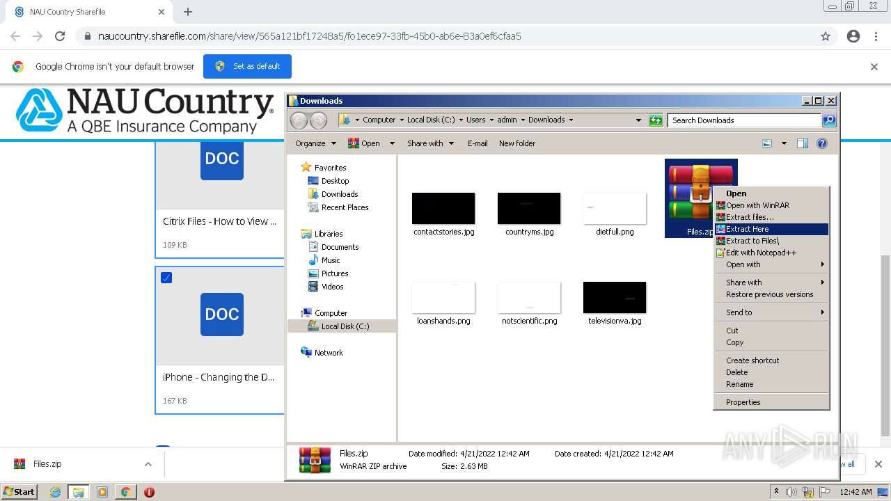Open the Chrome profile avatar icon
This screenshot has height=501, width=891.
pyautogui.click(x=853, y=36)
